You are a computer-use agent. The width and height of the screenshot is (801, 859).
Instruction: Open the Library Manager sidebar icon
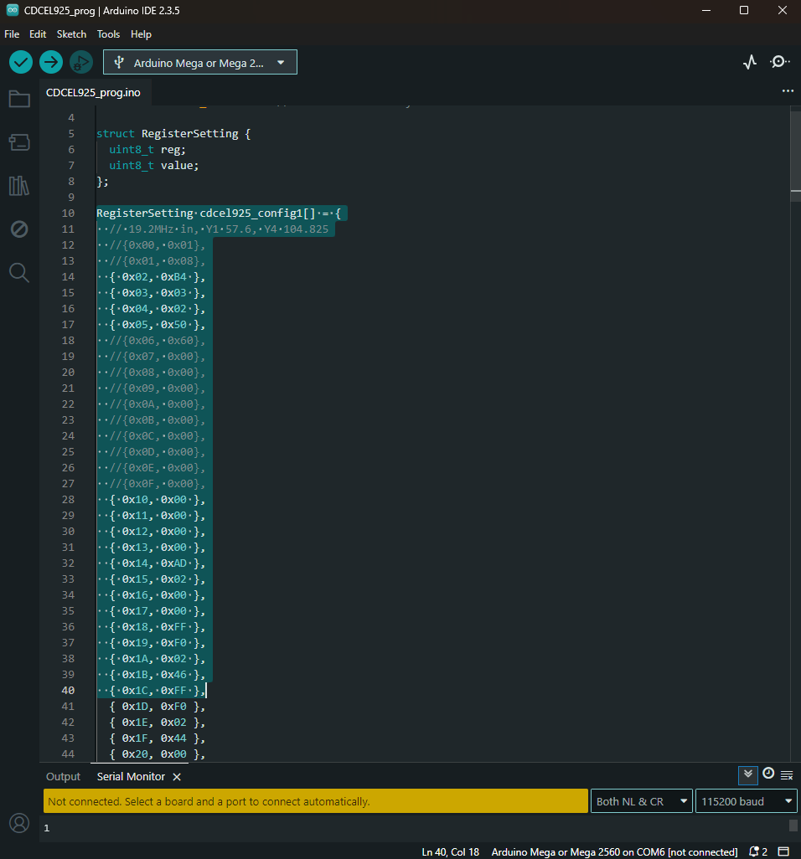[x=19, y=186]
